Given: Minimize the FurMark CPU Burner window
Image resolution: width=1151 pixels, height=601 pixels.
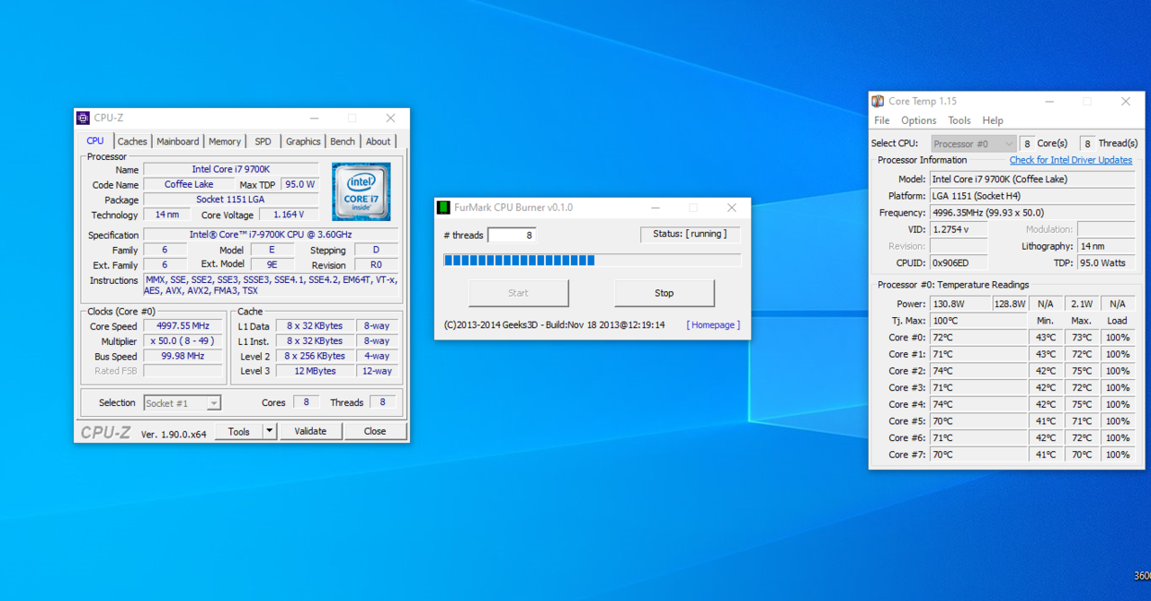Looking at the screenshot, I should 656,208.
